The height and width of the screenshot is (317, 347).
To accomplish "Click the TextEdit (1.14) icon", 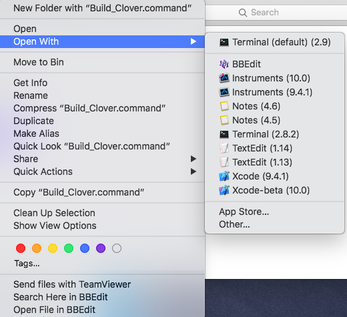I will tap(224, 148).
